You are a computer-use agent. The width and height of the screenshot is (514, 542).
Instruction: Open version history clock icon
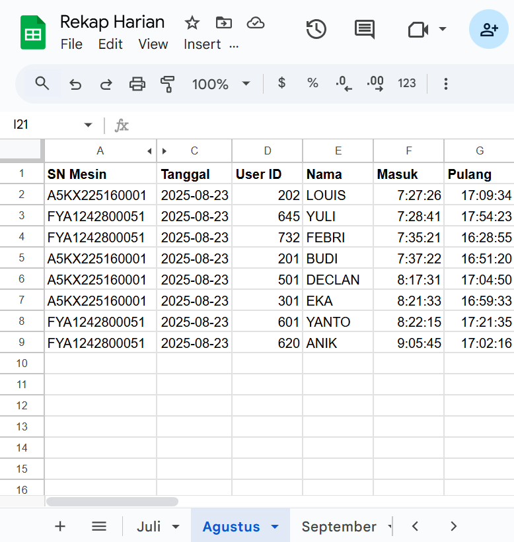[x=316, y=29]
